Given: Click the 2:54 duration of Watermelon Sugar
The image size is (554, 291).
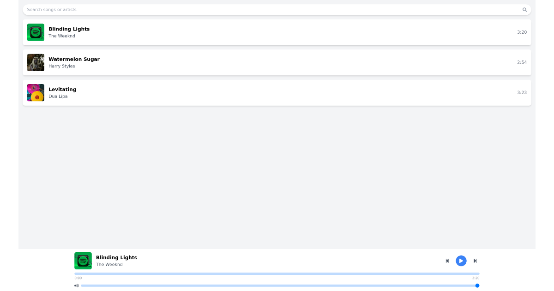Looking at the screenshot, I should 522,62.
